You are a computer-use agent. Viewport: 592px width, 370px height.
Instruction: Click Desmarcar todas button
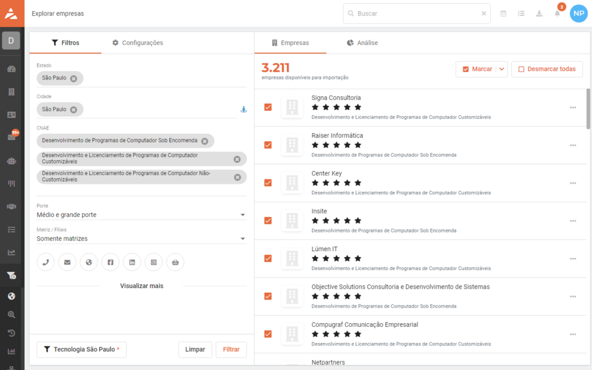point(547,69)
